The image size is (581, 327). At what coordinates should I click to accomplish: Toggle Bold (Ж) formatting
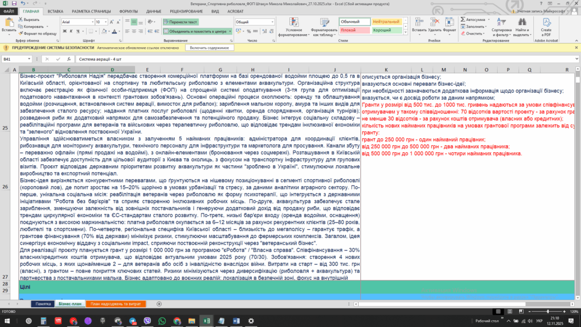64,32
